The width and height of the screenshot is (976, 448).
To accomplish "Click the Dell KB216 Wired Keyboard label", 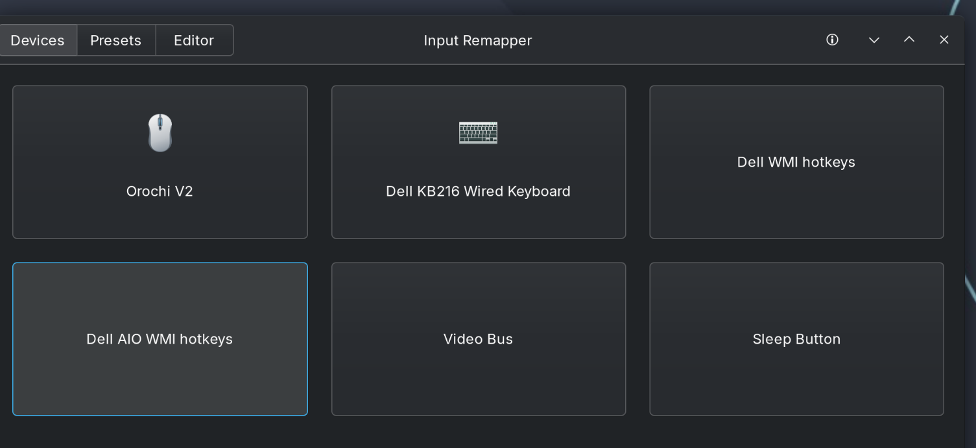I will click(478, 191).
